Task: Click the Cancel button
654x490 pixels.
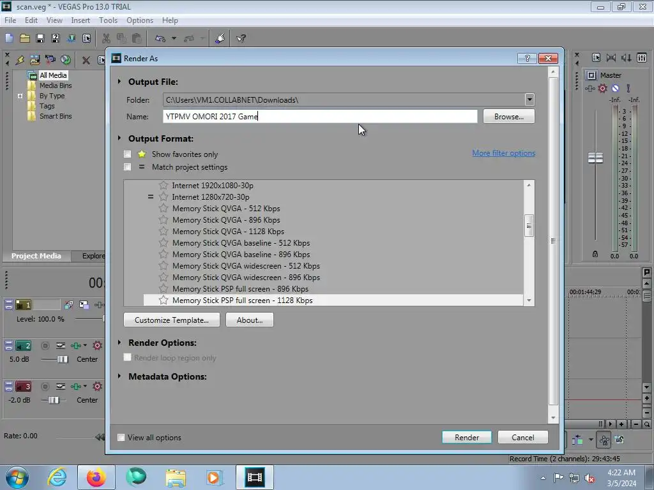Action: pyautogui.click(x=522, y=438)
